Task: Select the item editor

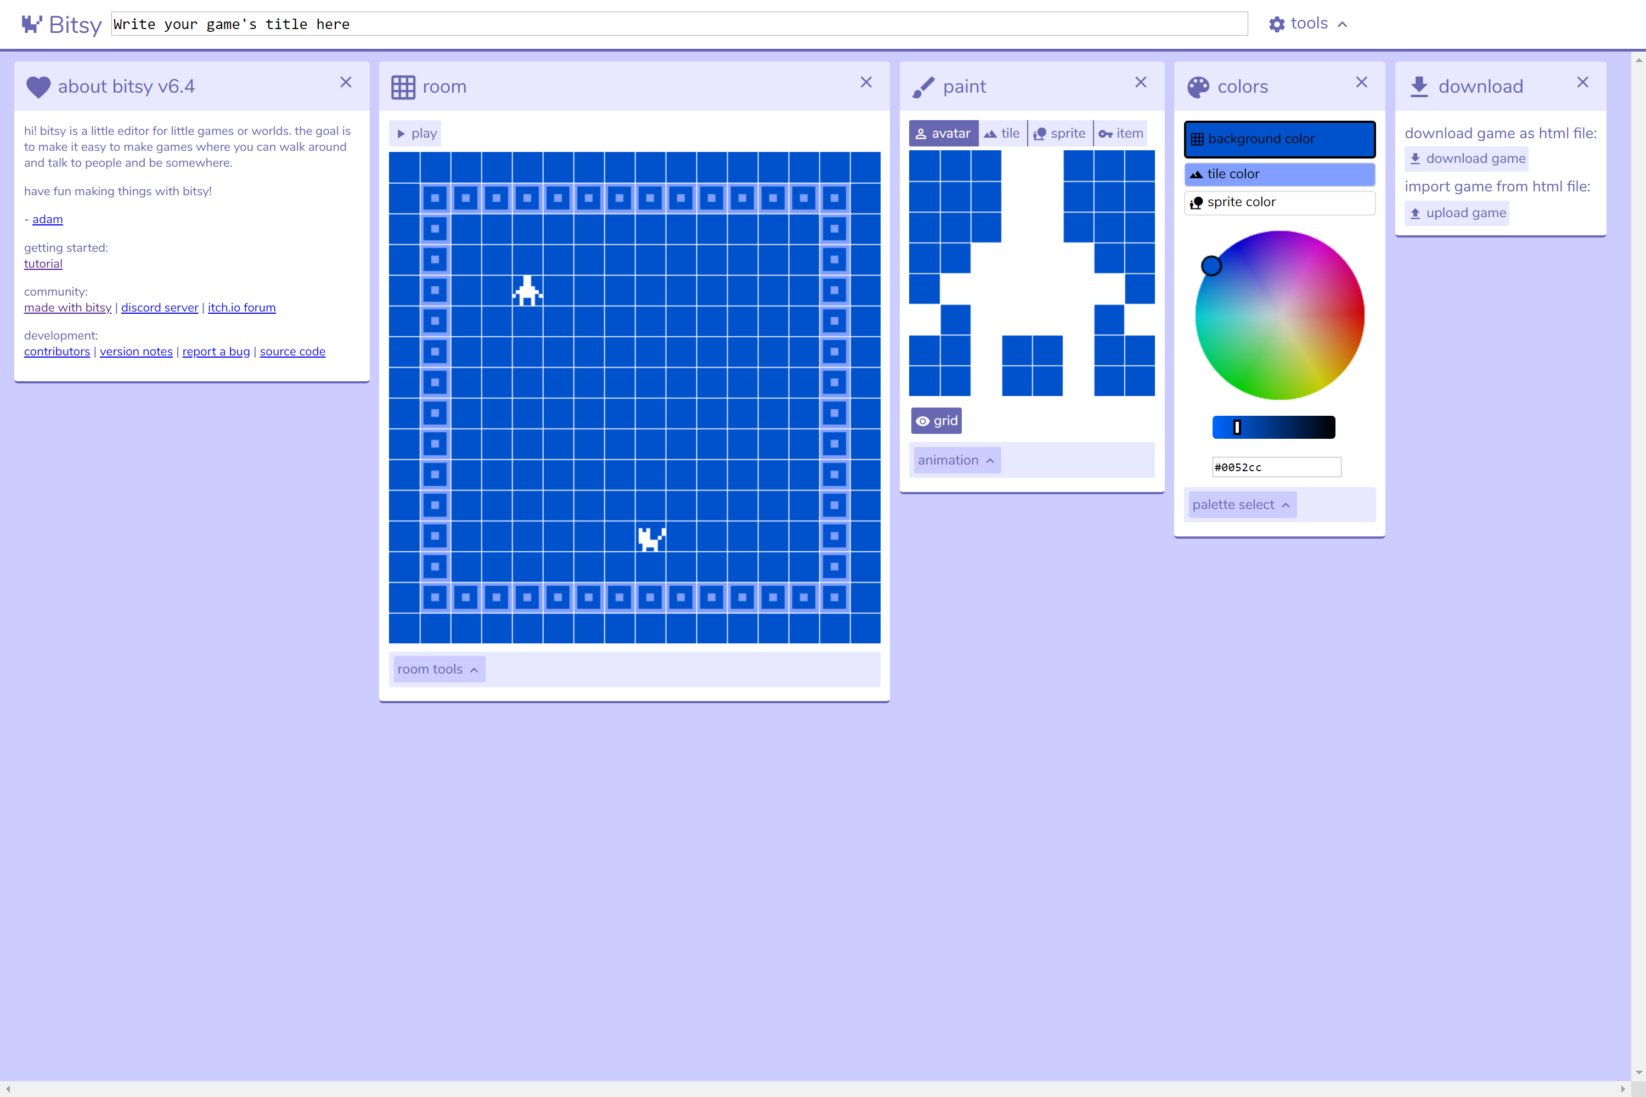Action: point(1120,133)
